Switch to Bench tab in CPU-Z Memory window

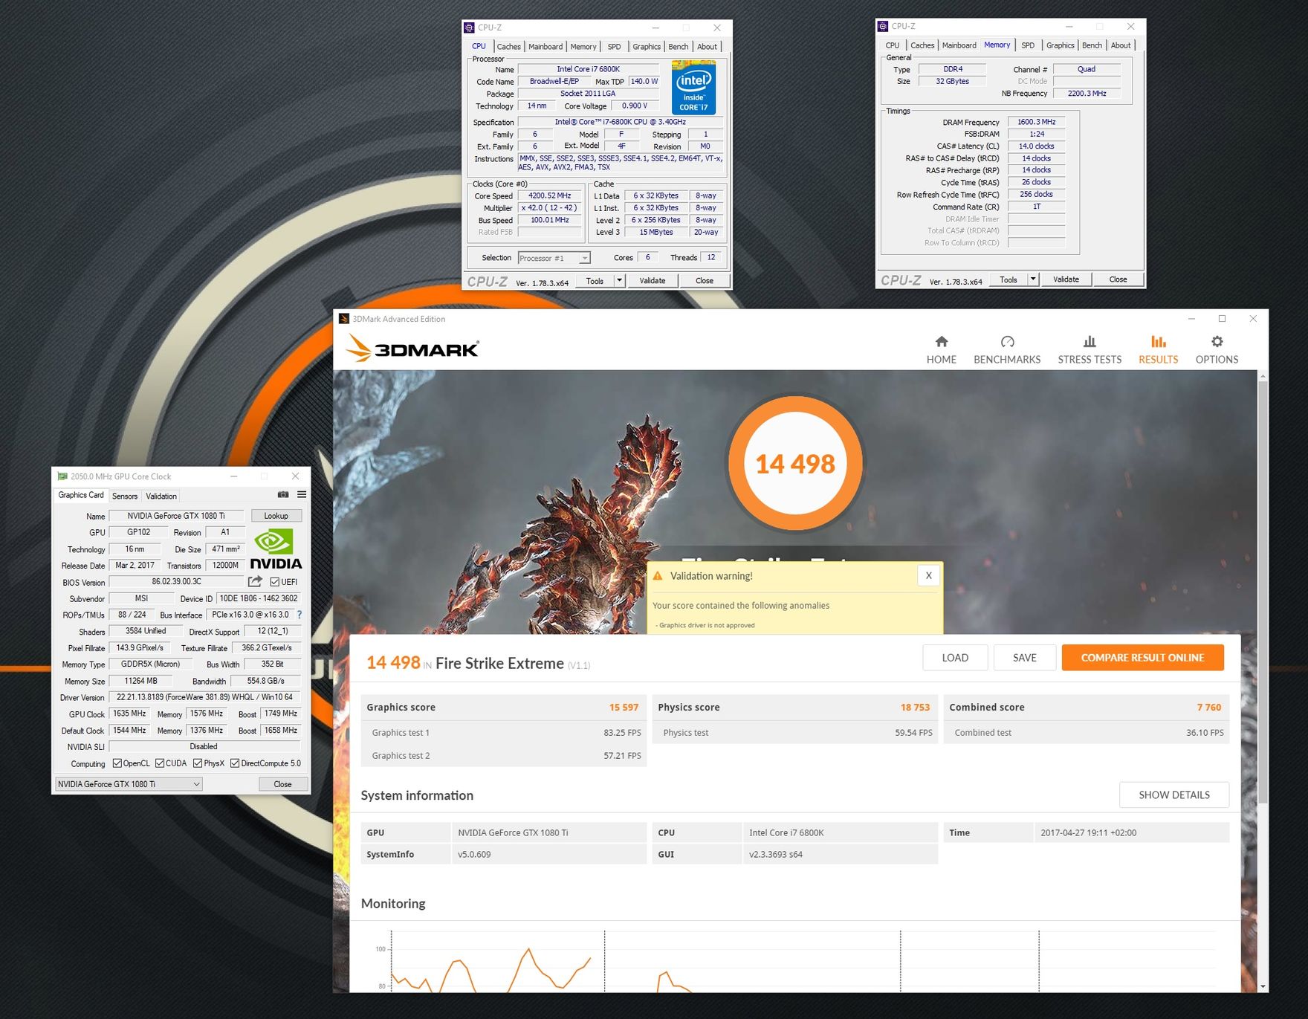[x=1092, y=45]
